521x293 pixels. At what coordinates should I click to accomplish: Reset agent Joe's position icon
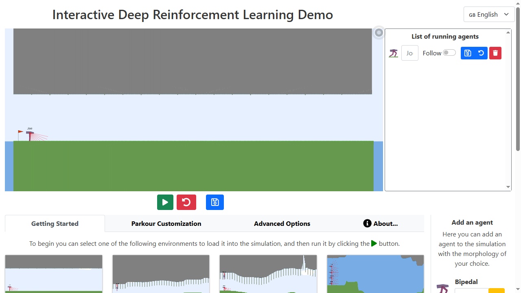[x=481, y=53]
